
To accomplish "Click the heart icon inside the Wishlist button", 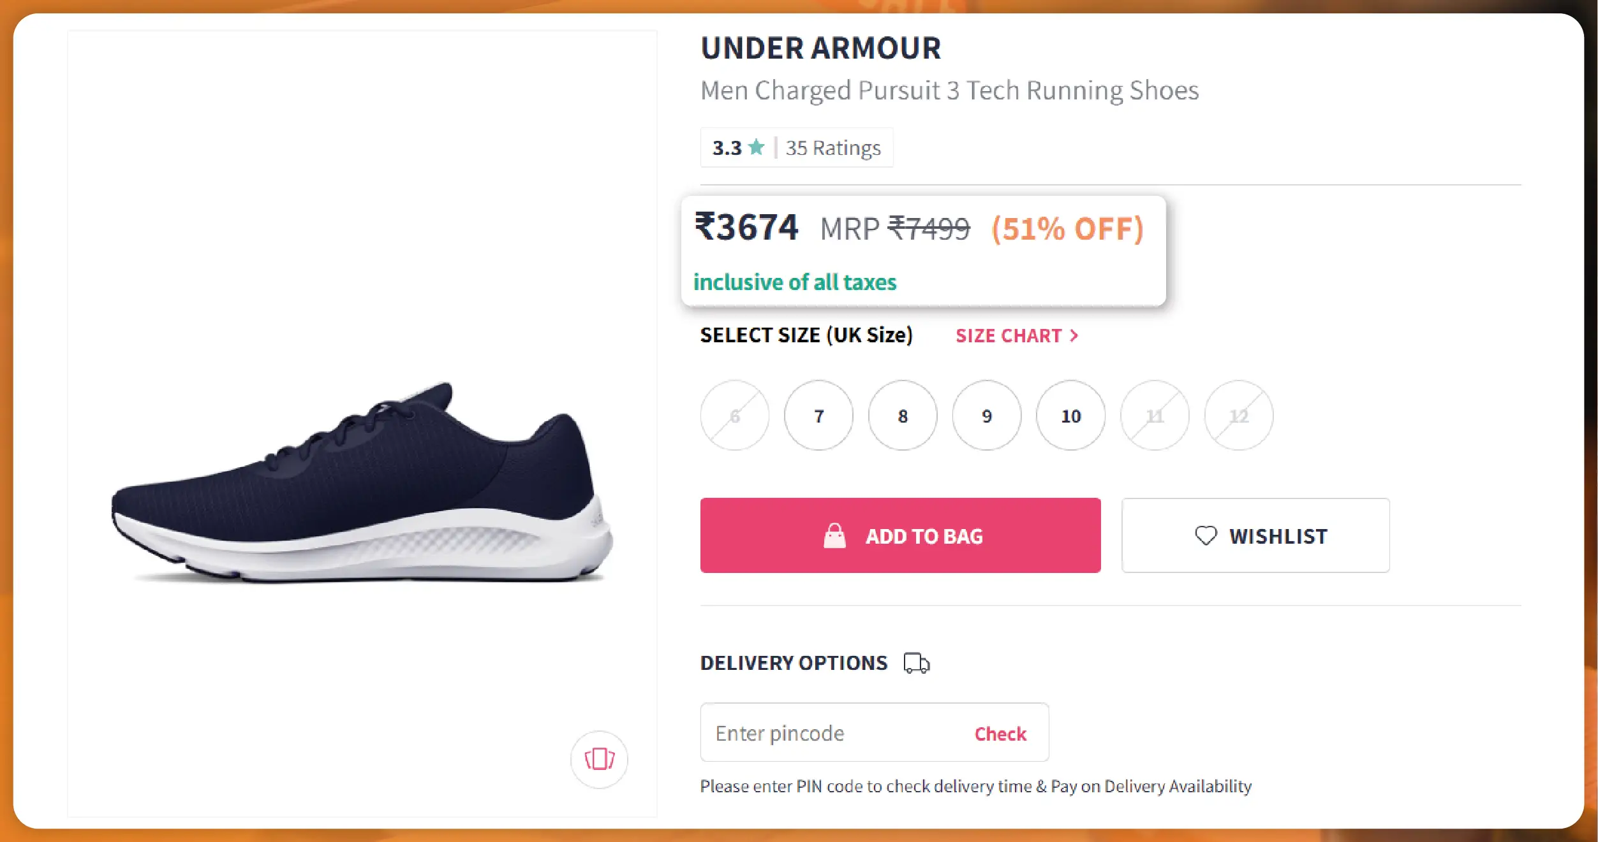I will click(x=1206, y=536).
